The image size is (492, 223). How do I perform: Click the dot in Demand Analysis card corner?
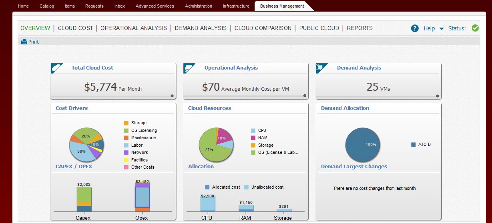[x=437, y=96]
